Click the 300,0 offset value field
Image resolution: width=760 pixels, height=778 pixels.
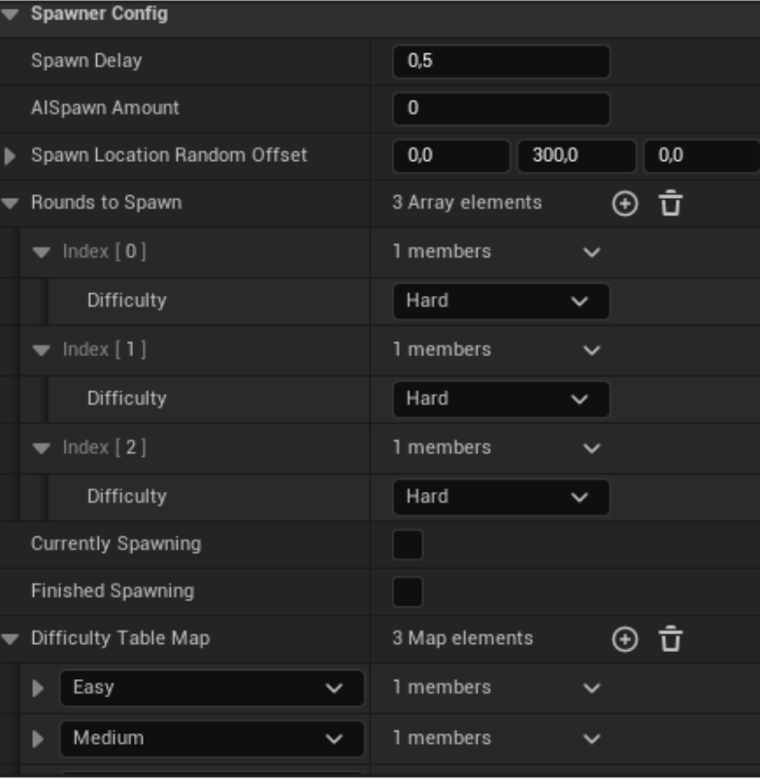(x=576, y=156)
